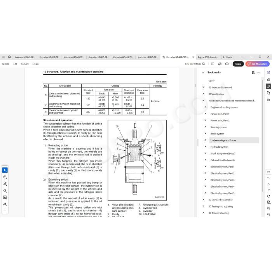Close the active Komatsu HD465-760 tab
This screenshot has width=272, height=272.
click(x=193, y=57)
